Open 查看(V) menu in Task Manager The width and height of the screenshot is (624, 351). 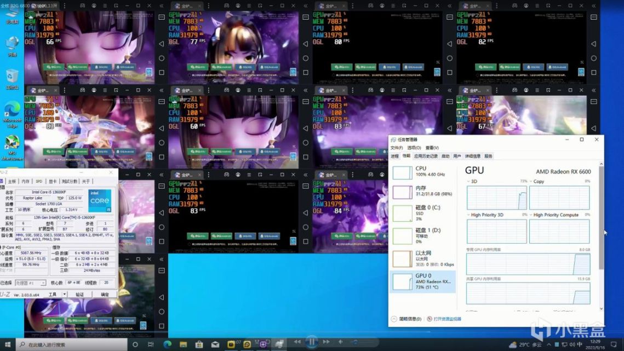[432, 148]
